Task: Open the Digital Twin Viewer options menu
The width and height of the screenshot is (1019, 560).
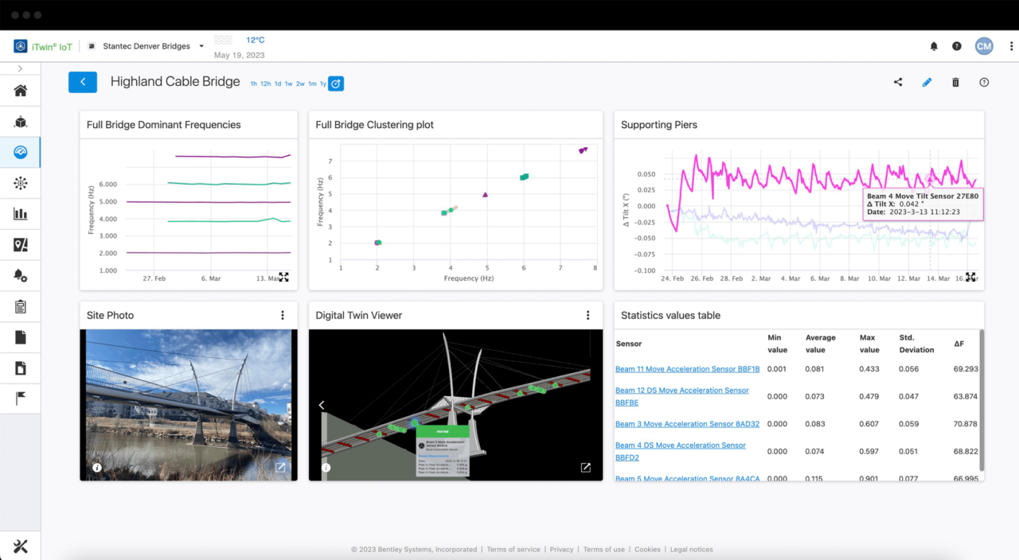Action: (588, 315)
